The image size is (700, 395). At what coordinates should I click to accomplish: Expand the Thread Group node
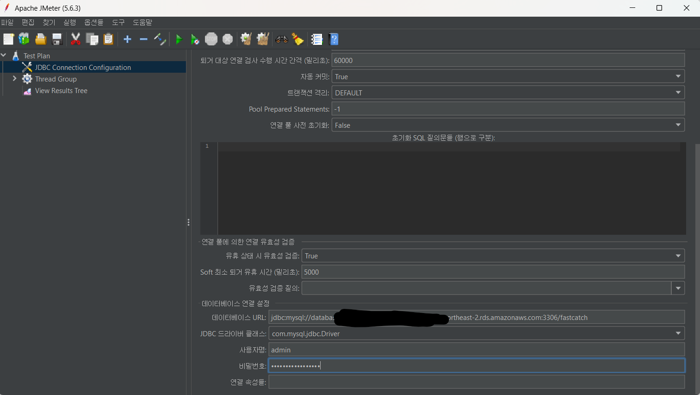tap(14, 79)
